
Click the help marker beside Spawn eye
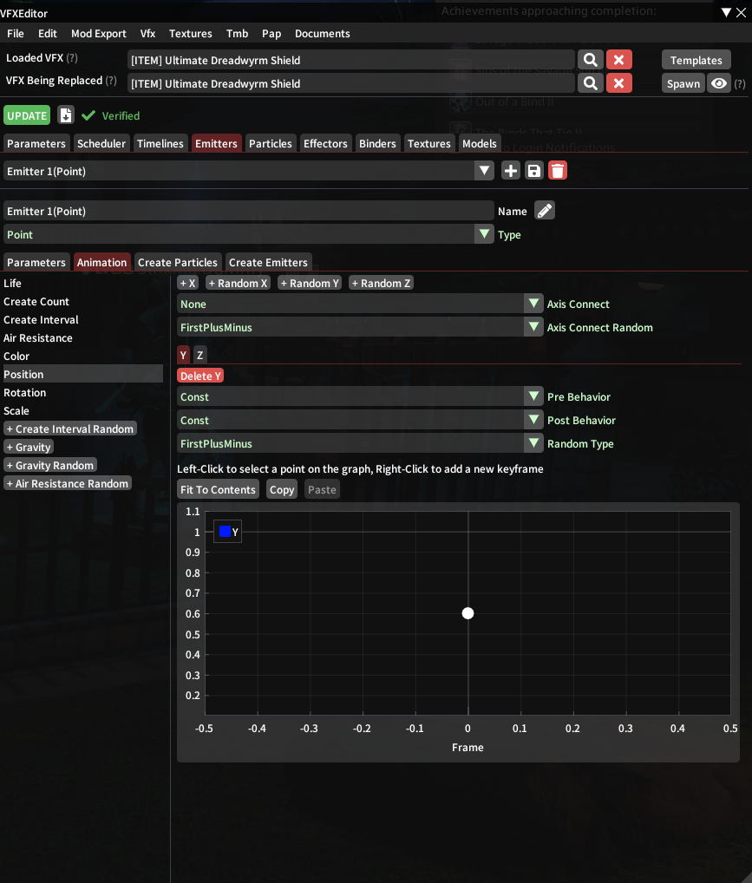(x=740, y=84)
